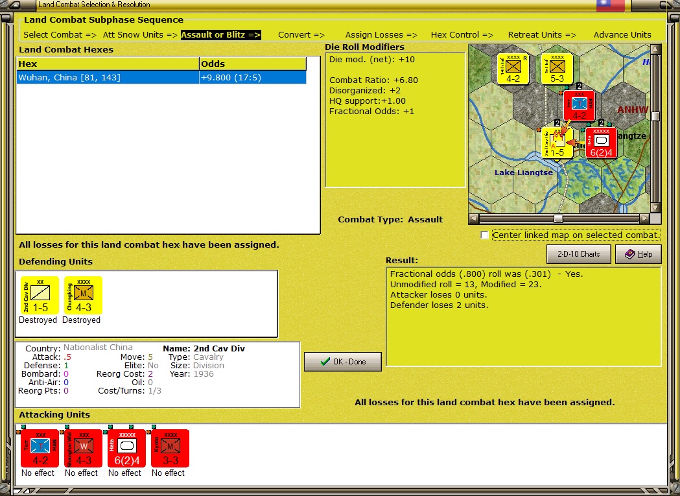The image size is (680, 496).
Task: Select the Wuhan, China combat hex row
Action: [161, 78]
